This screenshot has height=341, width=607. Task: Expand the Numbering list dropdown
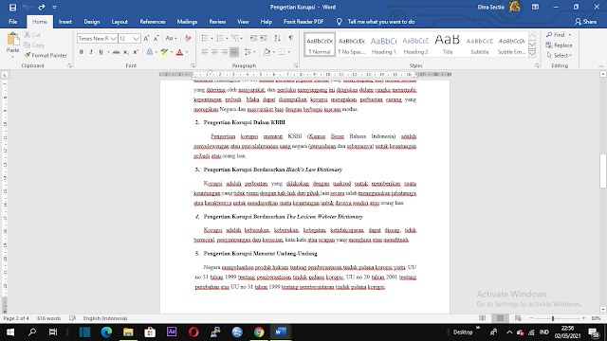point(228,38)
